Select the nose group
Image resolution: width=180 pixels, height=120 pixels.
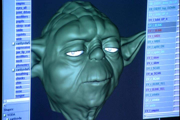pos(22,91)
